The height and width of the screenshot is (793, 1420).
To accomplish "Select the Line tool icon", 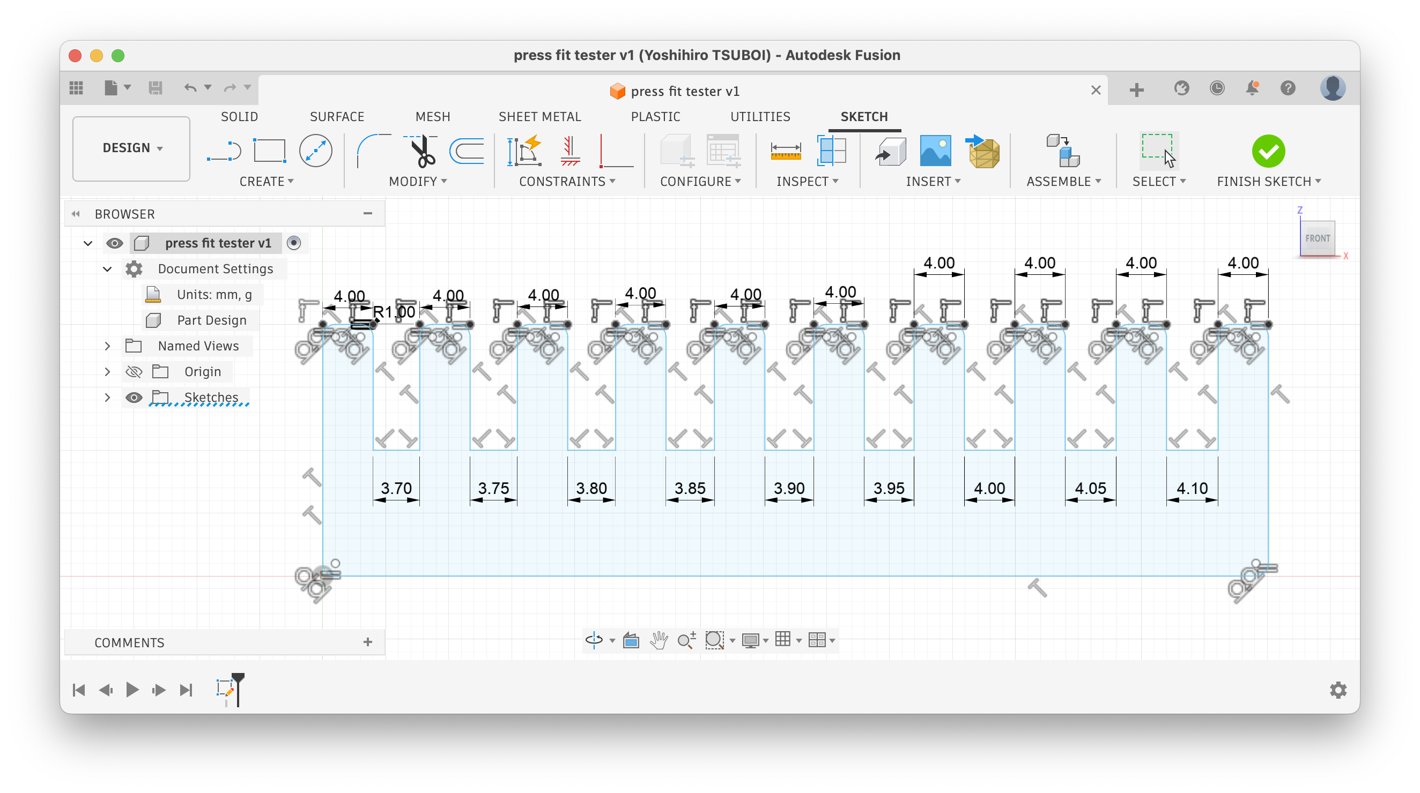I will tap(224, 151).
